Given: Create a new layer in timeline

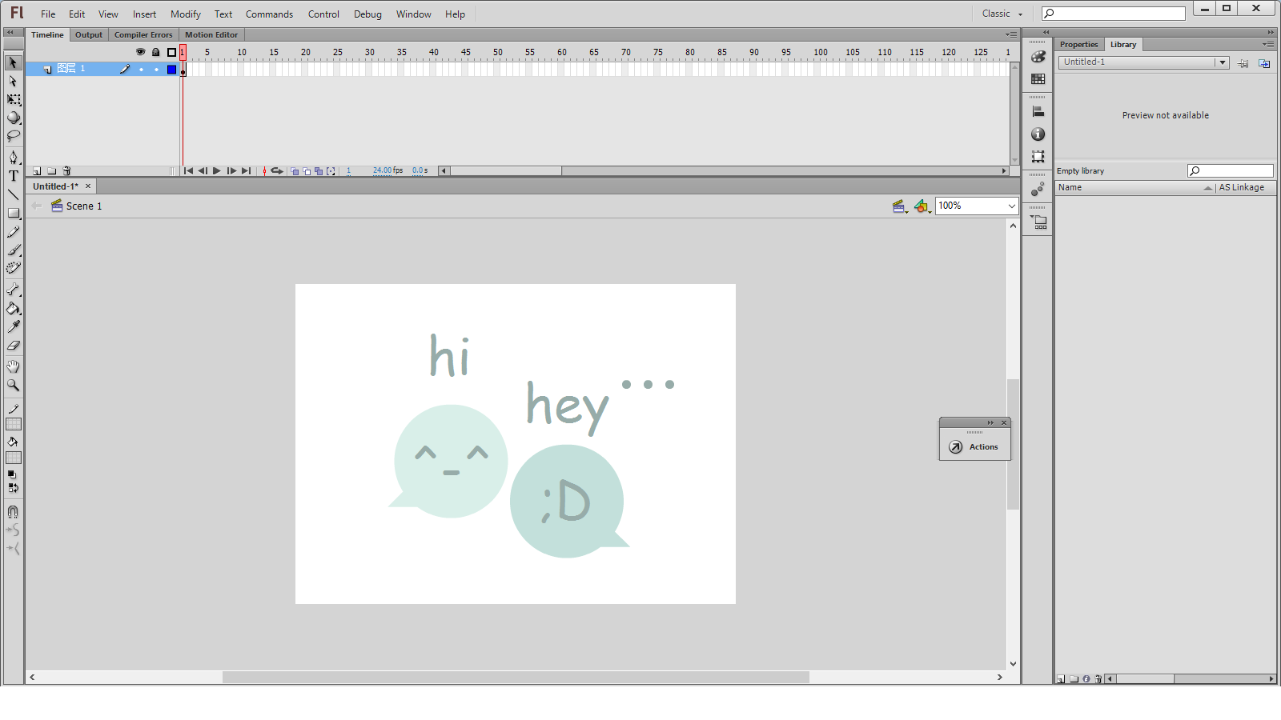Looking at the screenshot, I should (37, 171).
